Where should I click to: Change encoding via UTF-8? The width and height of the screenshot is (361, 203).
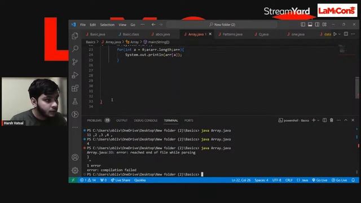277,180
